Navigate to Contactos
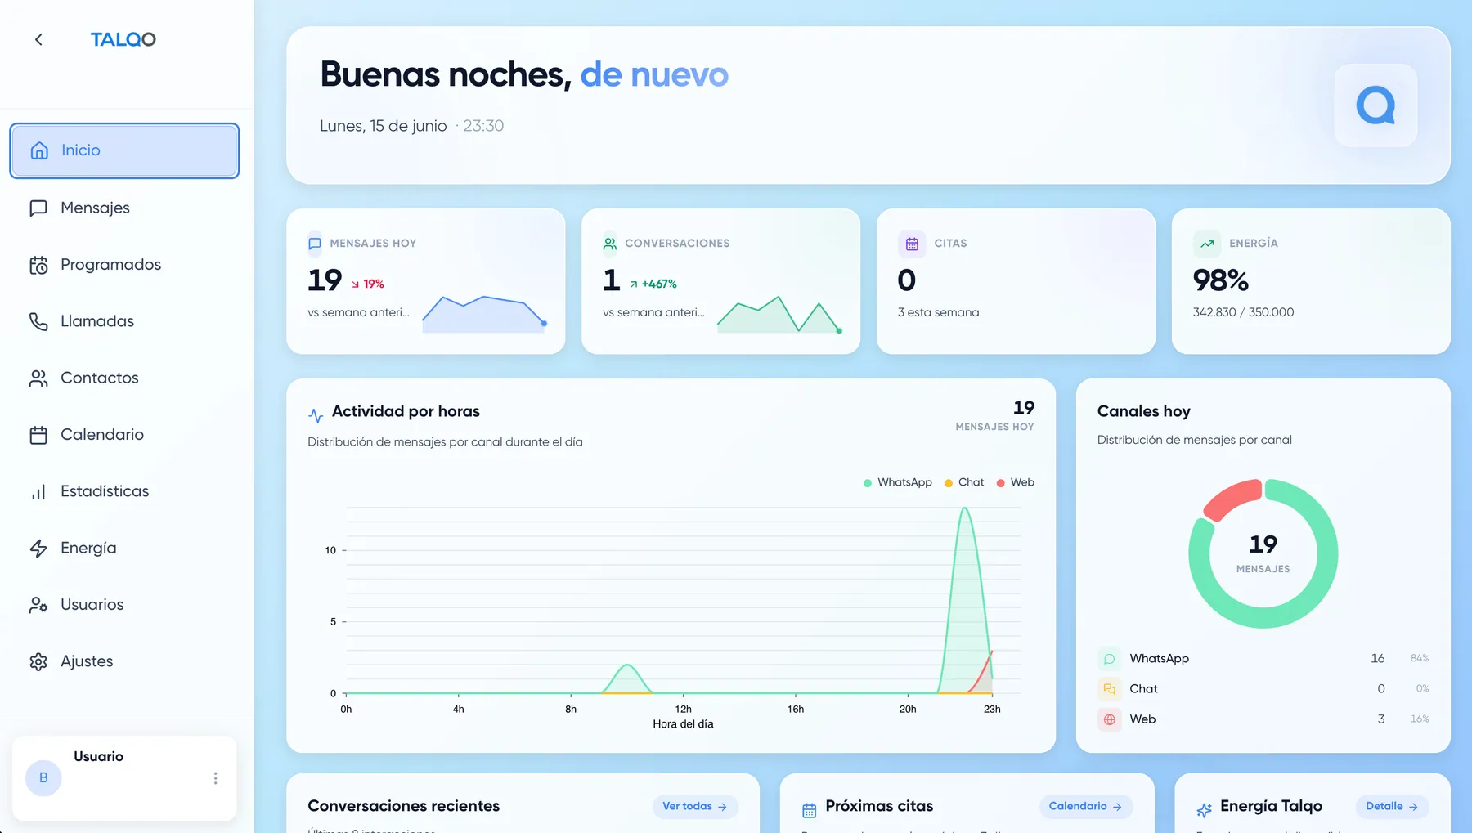The height and width of the screenshot is (833, 1472). pos(124,378)
